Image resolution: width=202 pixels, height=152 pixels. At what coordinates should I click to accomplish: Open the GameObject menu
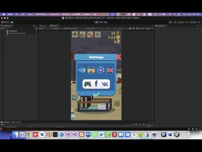[x=41, y=14]
